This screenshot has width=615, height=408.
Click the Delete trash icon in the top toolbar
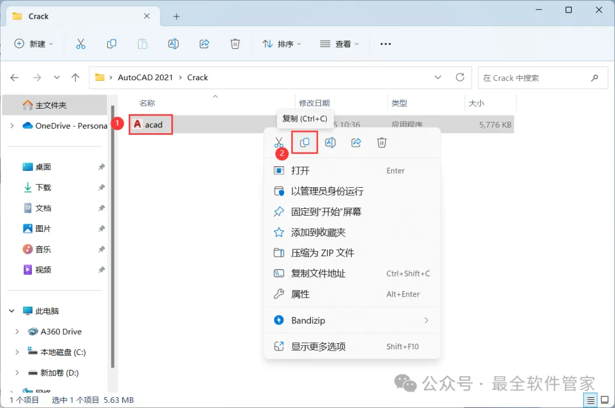(235, 44)
